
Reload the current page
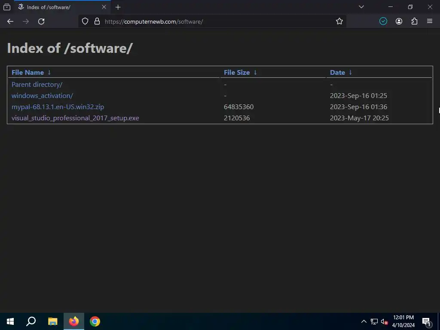(x=41, y=21)
